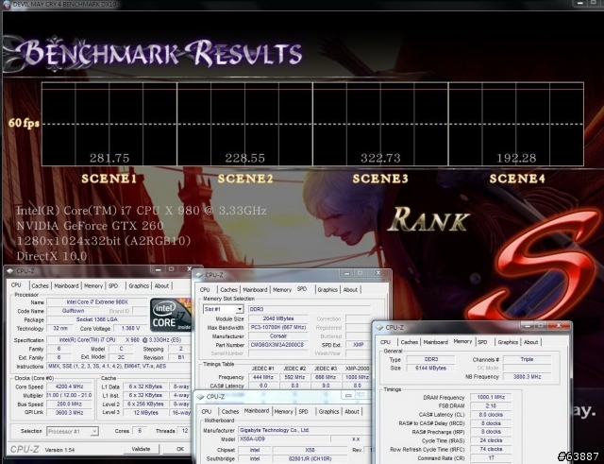The image size is (604, 464).
Task: Select CPU tab in the rightmost Memory CPU-Z window
Action: tap(385, 342)
